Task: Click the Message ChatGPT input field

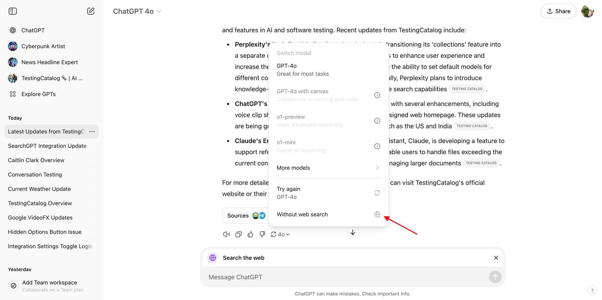Action: 346,277
